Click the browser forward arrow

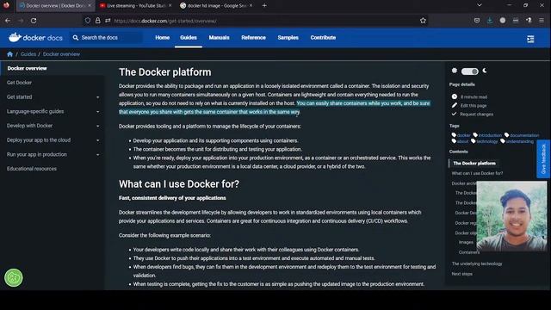[21, 21]
